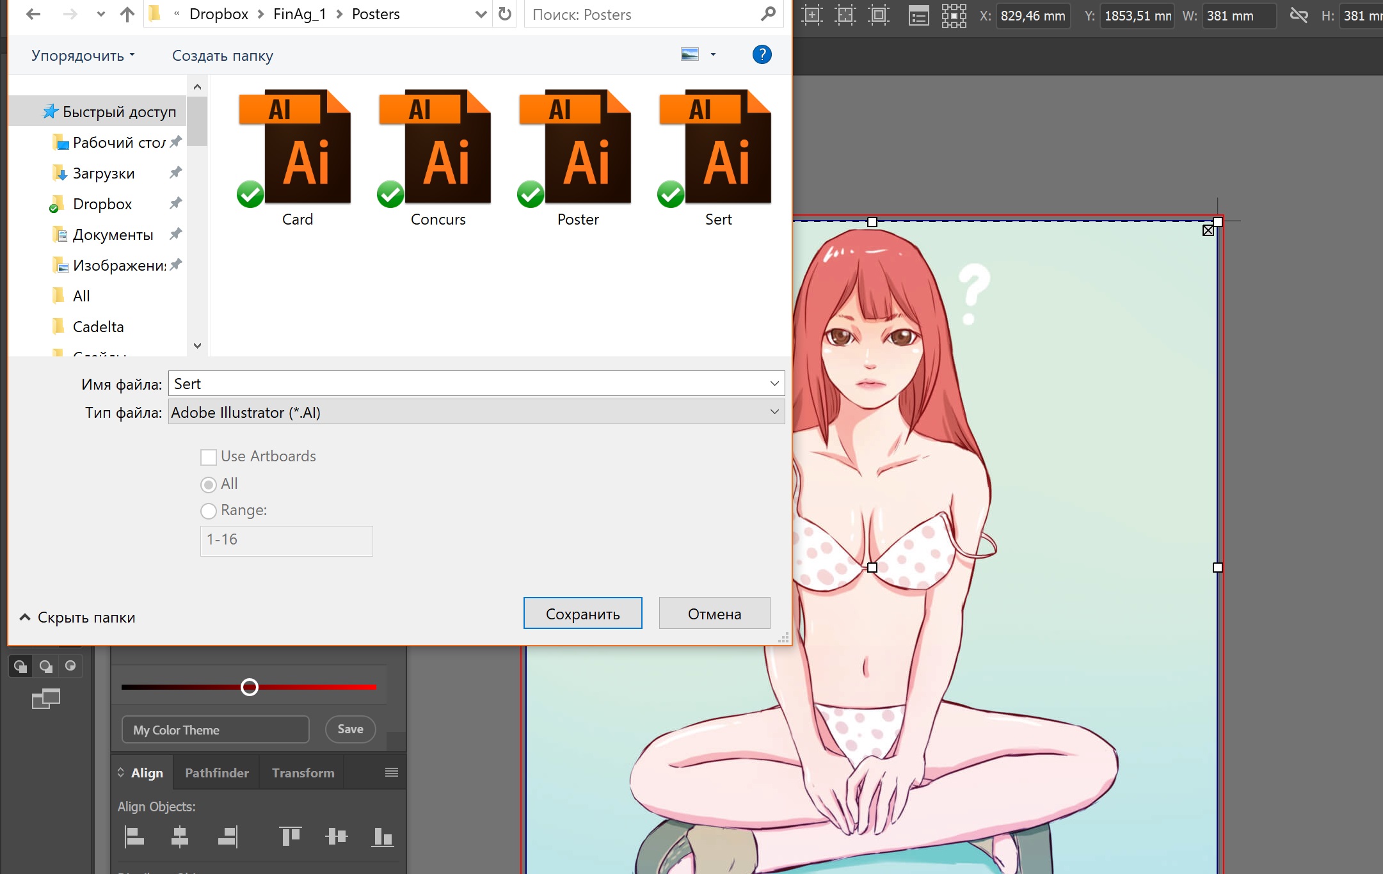Image resolution: width=1383 pixels, height=874 pixels.
Task: Open view options dropdown arrow
Action: (713, 54)
